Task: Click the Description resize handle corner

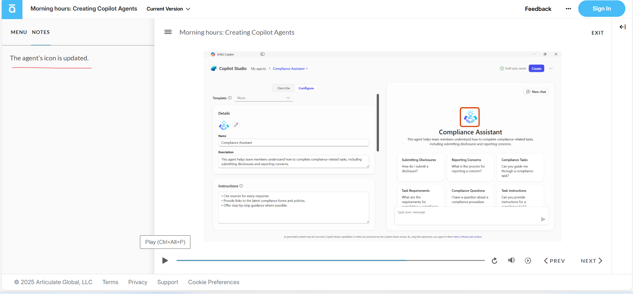Action: [368, 167]
